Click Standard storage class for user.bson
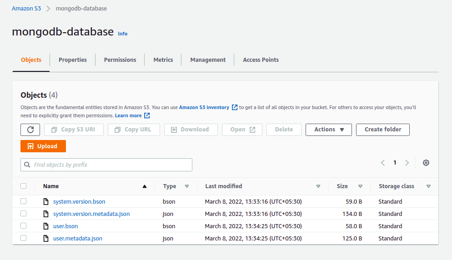 (x=390, y=226)
